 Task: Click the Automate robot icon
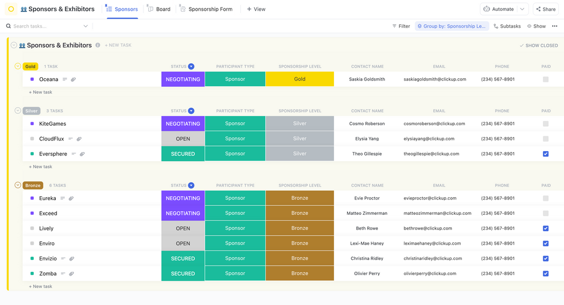point(487,9)
